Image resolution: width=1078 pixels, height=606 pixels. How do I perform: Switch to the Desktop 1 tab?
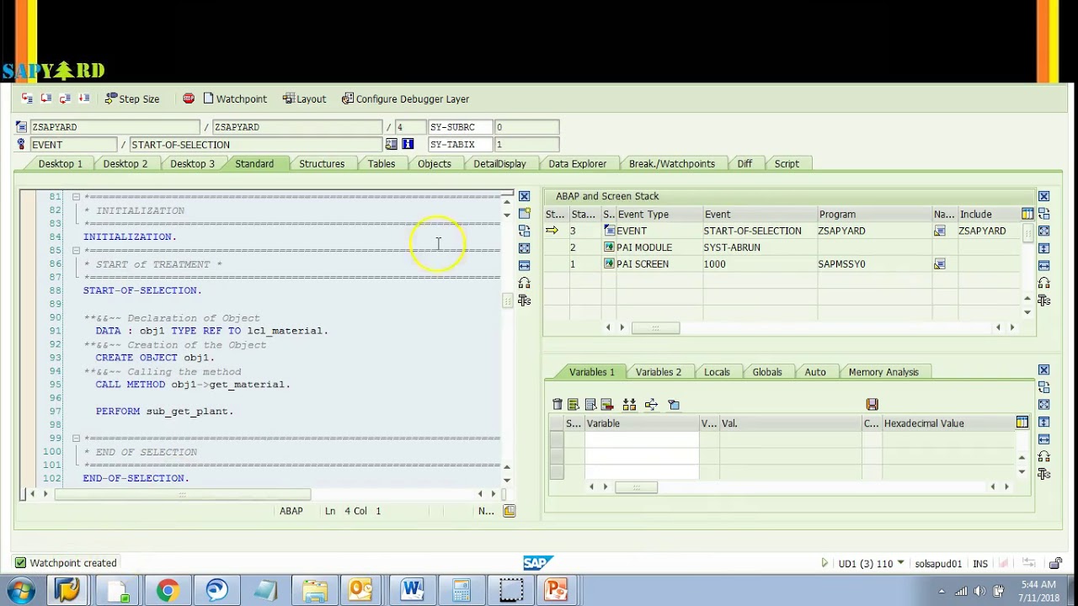click(60, 163)
